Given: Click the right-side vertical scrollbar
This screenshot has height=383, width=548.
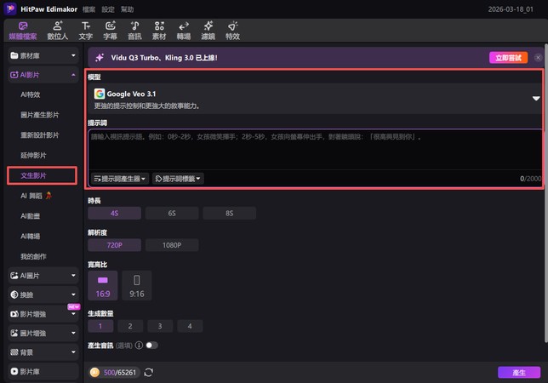Looking at the screenshot, I should pyautogui.click(x=546, y=193).
